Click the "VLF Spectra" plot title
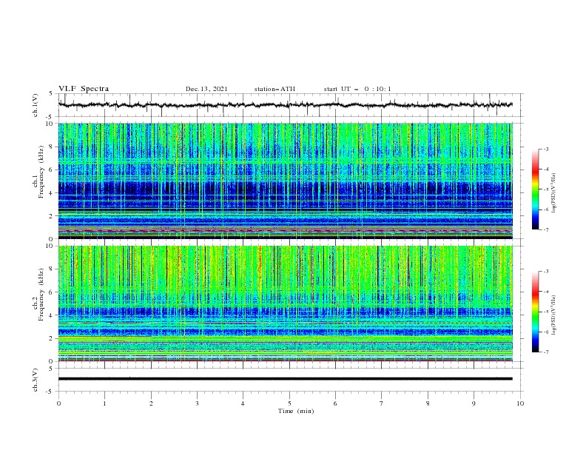This screenshot has height=453, width=586. [84, 89]
